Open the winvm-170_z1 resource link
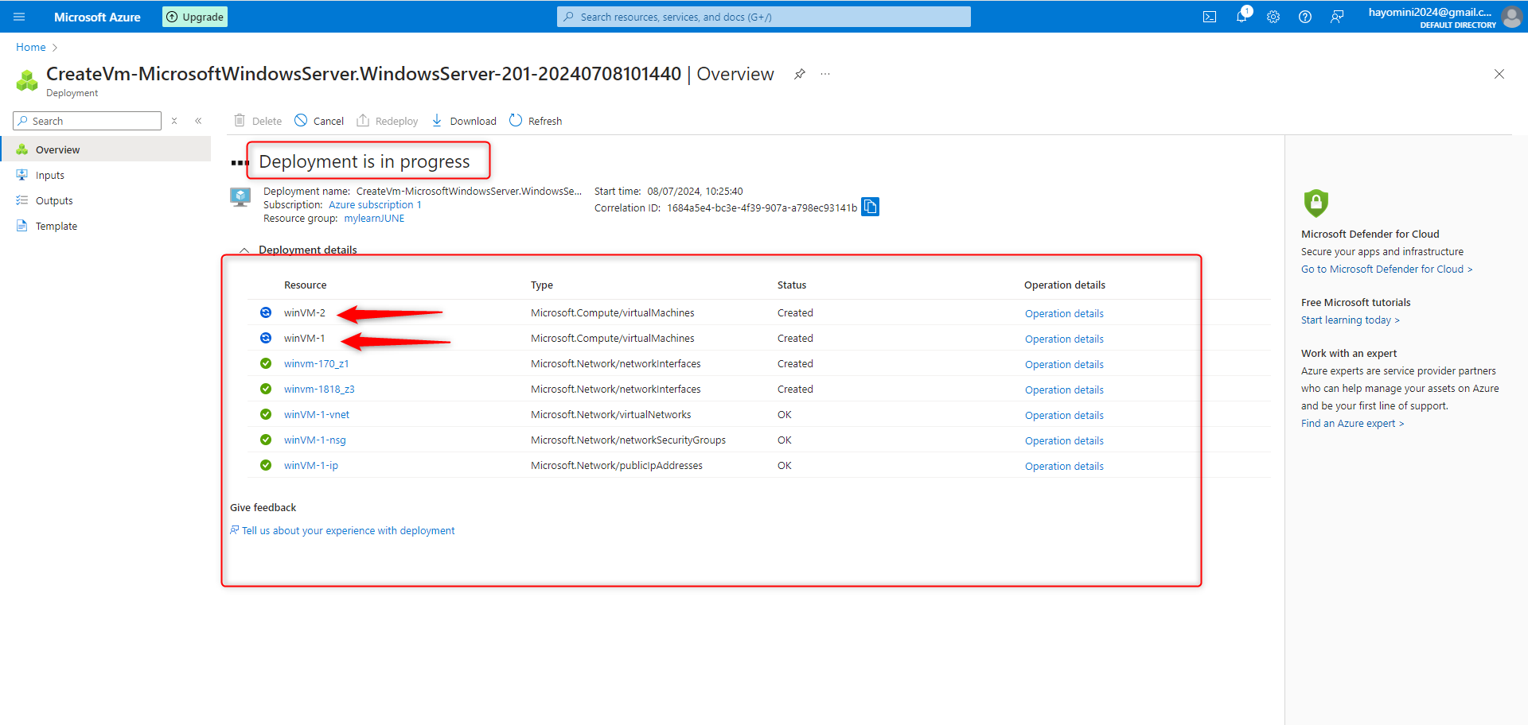This screenshot has height=725, width=1528. 317,364
